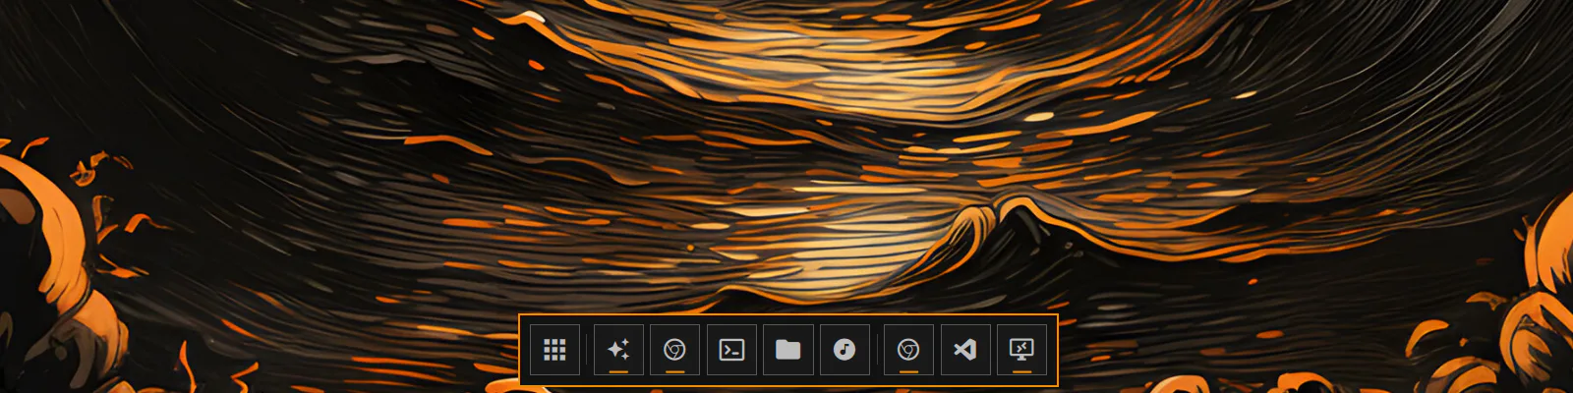
Task: Click the VS Code dock shortcut
Action: [965, 350]
